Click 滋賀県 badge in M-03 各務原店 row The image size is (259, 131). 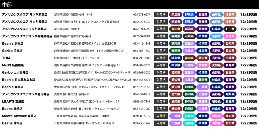click(x=203, y=65)
